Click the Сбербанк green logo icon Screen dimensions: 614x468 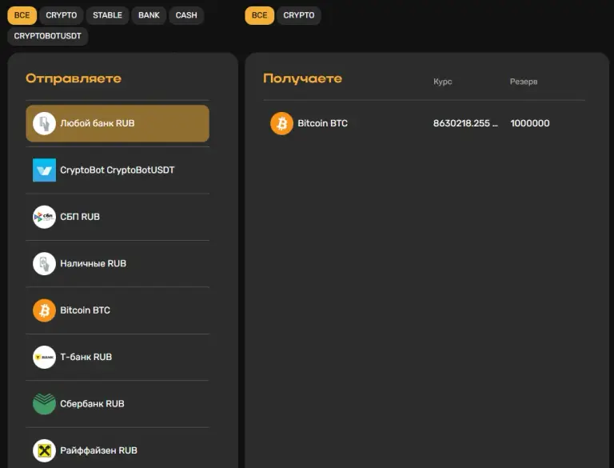pyautogui.click(x=44, y=404)
